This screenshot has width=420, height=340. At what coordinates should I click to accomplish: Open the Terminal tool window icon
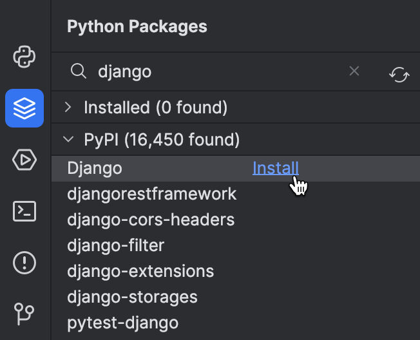[x=24, y=211]
